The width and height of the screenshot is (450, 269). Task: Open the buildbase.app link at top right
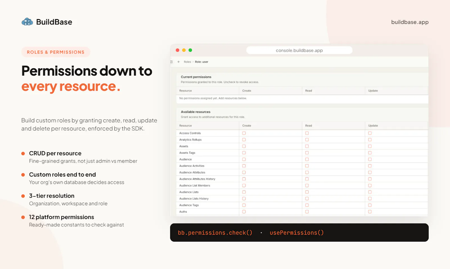coord(410,22)
